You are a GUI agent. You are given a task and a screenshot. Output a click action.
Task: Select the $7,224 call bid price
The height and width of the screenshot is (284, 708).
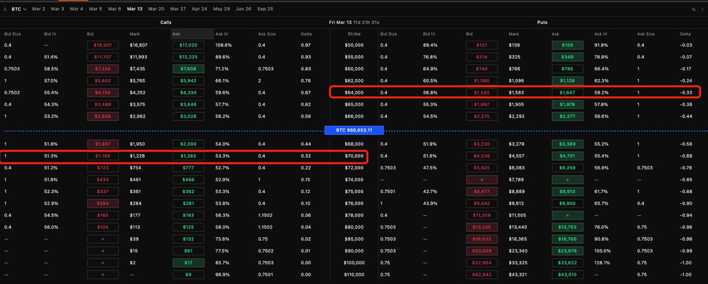(x=103, y=68)
